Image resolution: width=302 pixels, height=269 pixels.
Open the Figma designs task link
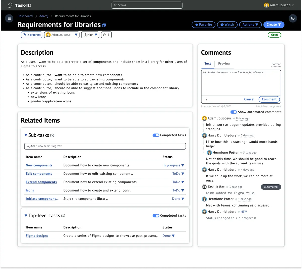pyautogui.click(x=37, y=235)
